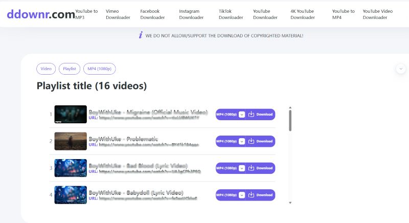Click MP4 (1080p) label in Migraine row
The width and height of the screenshot is (409, 223).
click(226, 115)
